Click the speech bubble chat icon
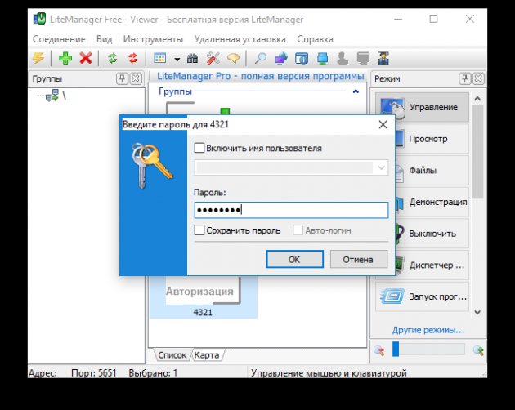 coord(233,59)
